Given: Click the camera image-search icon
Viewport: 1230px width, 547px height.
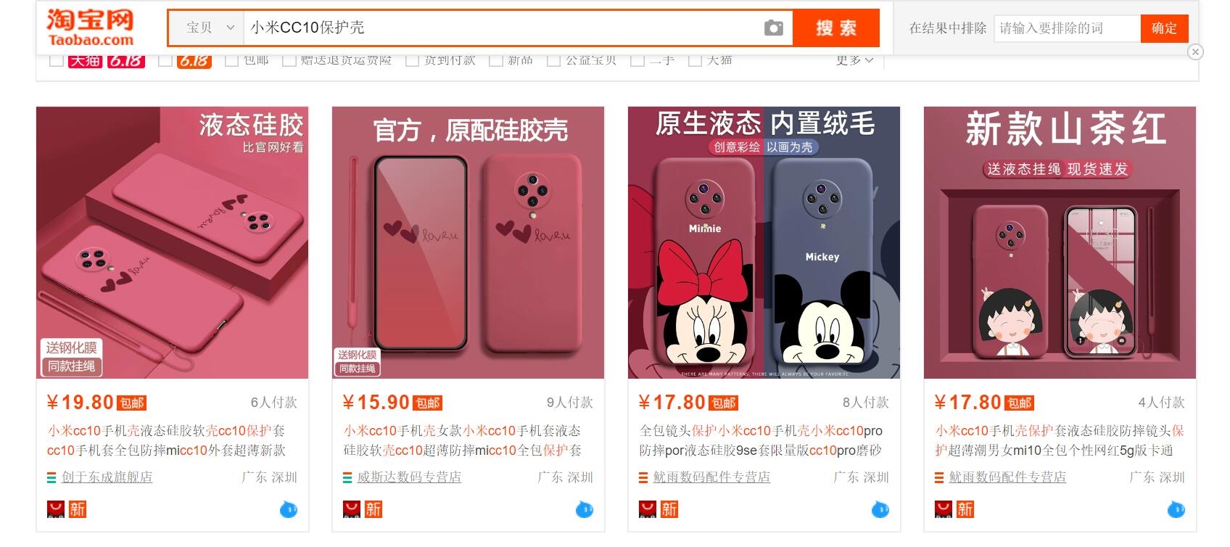Looking at the screenshot, I should (773, 28).
